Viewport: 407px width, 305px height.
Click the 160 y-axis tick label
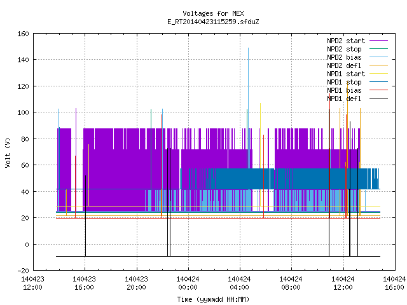pyautogui.click(x=23, y=34)
